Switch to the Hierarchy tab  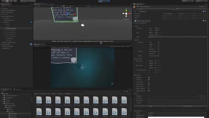tap(6, 4)
